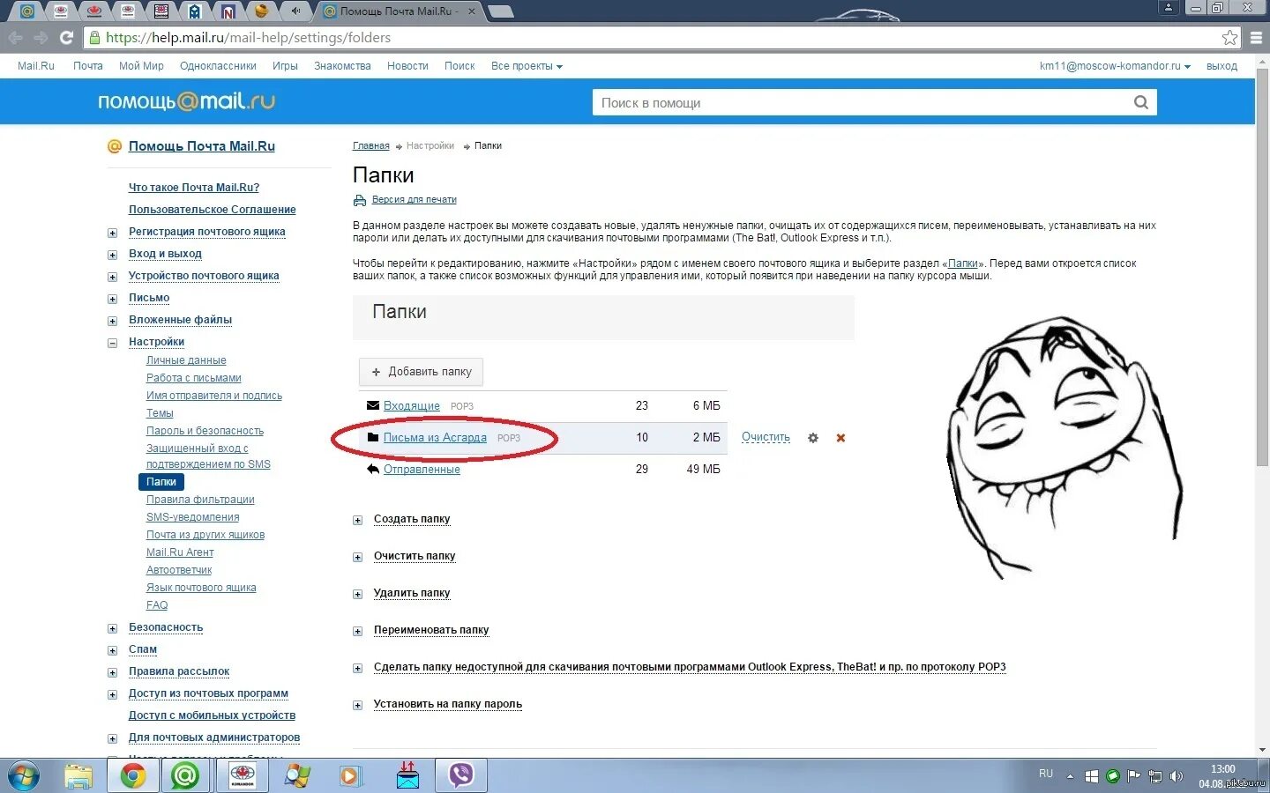The image size is (1270, 793).
Task: Expand Вложенные файлы section
Action: tap(112, 321)
